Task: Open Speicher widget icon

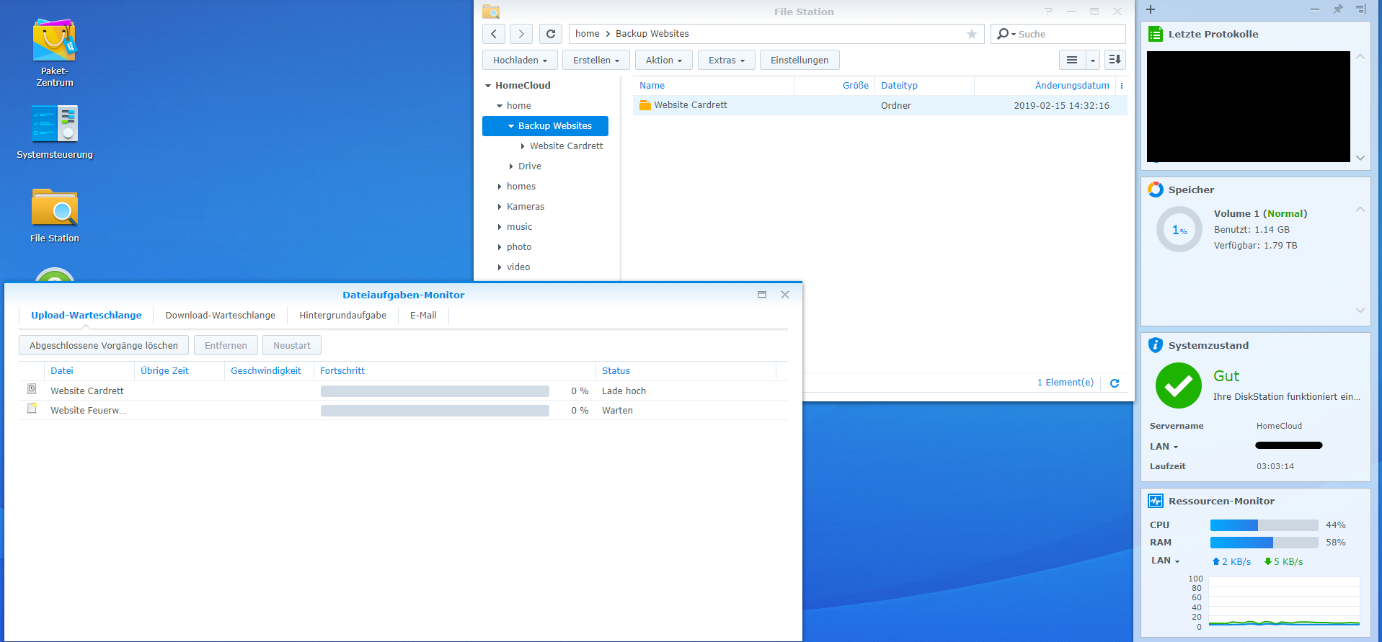Action: click(x=1156, y=190)
